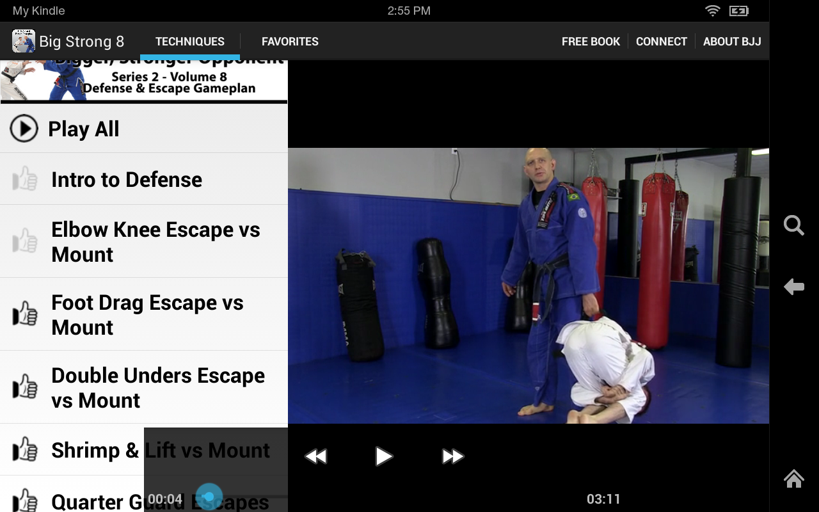
Task: Favorite Intro to Defense with thumbs-up
Action: pos(24,178)
